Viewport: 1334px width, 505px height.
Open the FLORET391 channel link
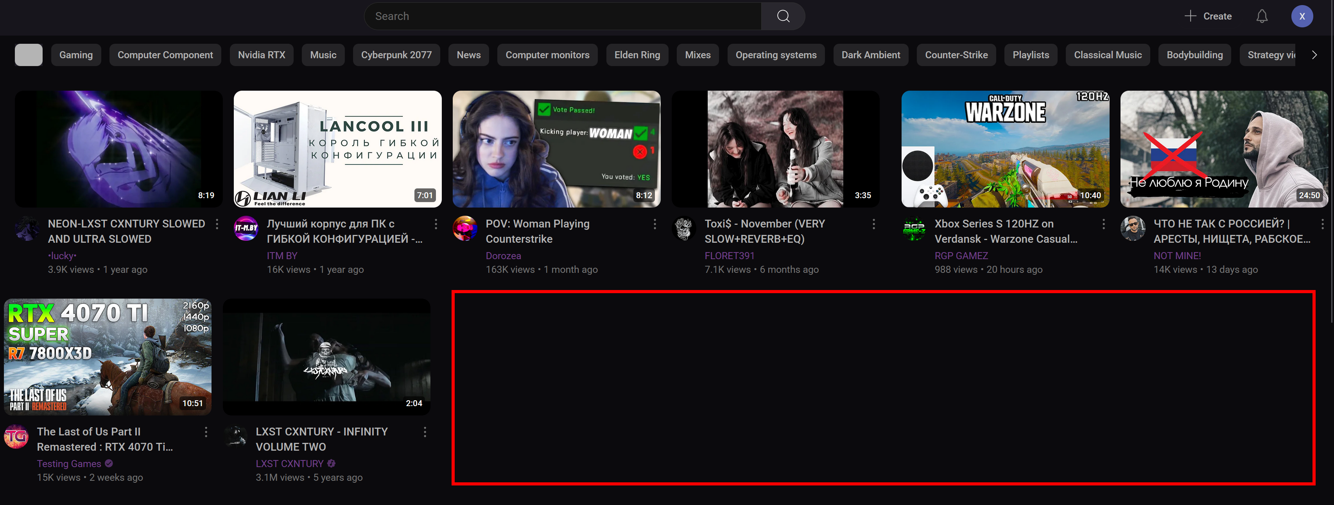click(x=730, y=255)
